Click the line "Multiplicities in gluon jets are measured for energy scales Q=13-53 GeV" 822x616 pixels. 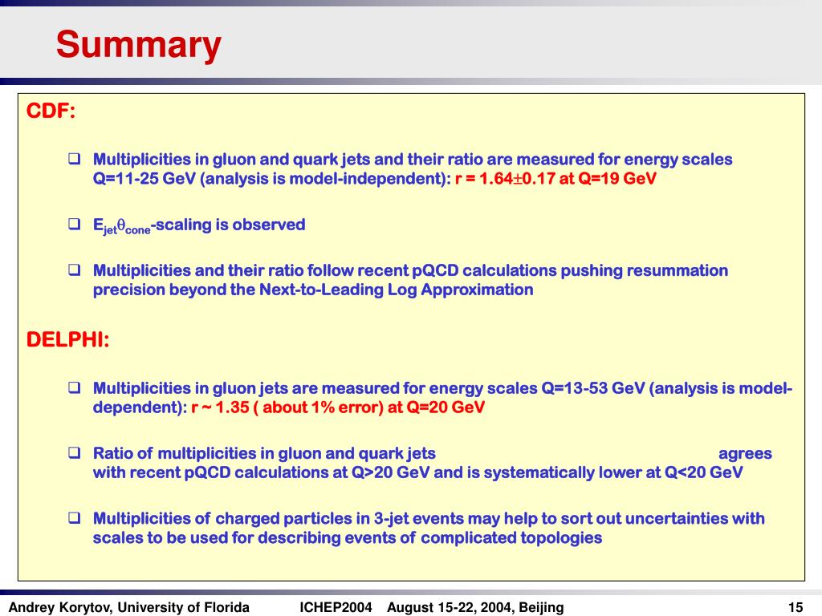pyautogui.click(x=442, y=388)
